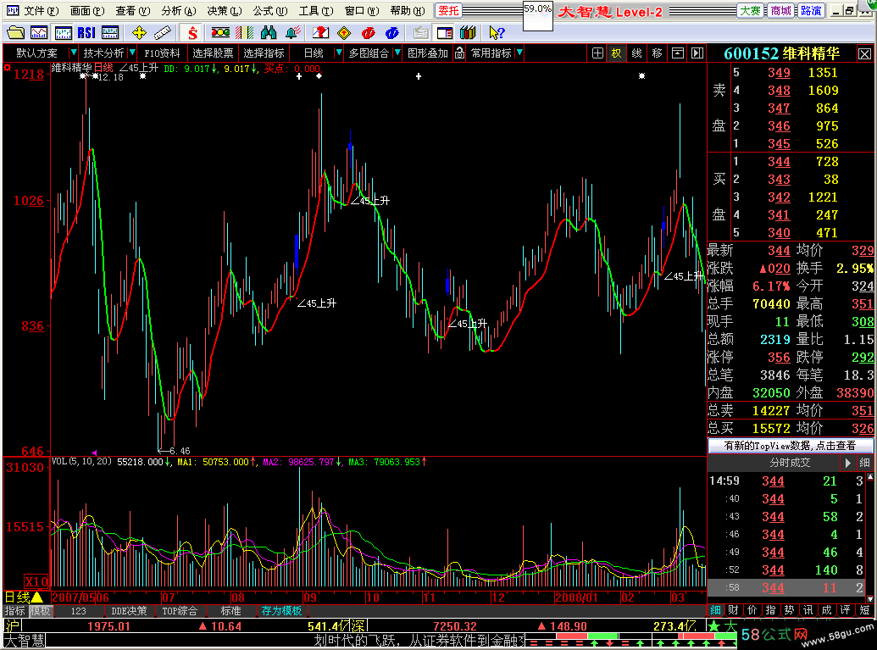This screenshot has height=650, width=877.
Task: Toggle the 移 button
Action: tap(658, 53)
